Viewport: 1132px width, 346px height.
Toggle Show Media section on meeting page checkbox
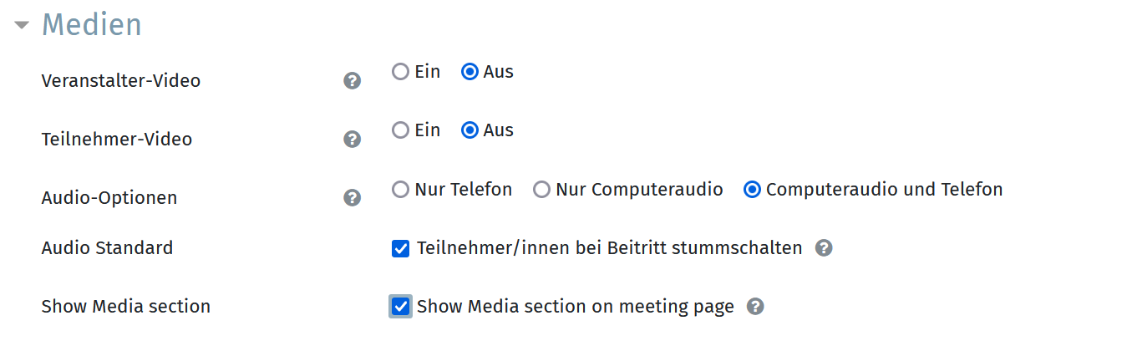click(x=401, y=307)
